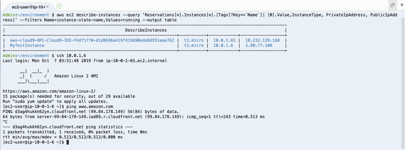Close the terminal pane with the X icon
405x150 pixels.
click(x=402, y=5)
